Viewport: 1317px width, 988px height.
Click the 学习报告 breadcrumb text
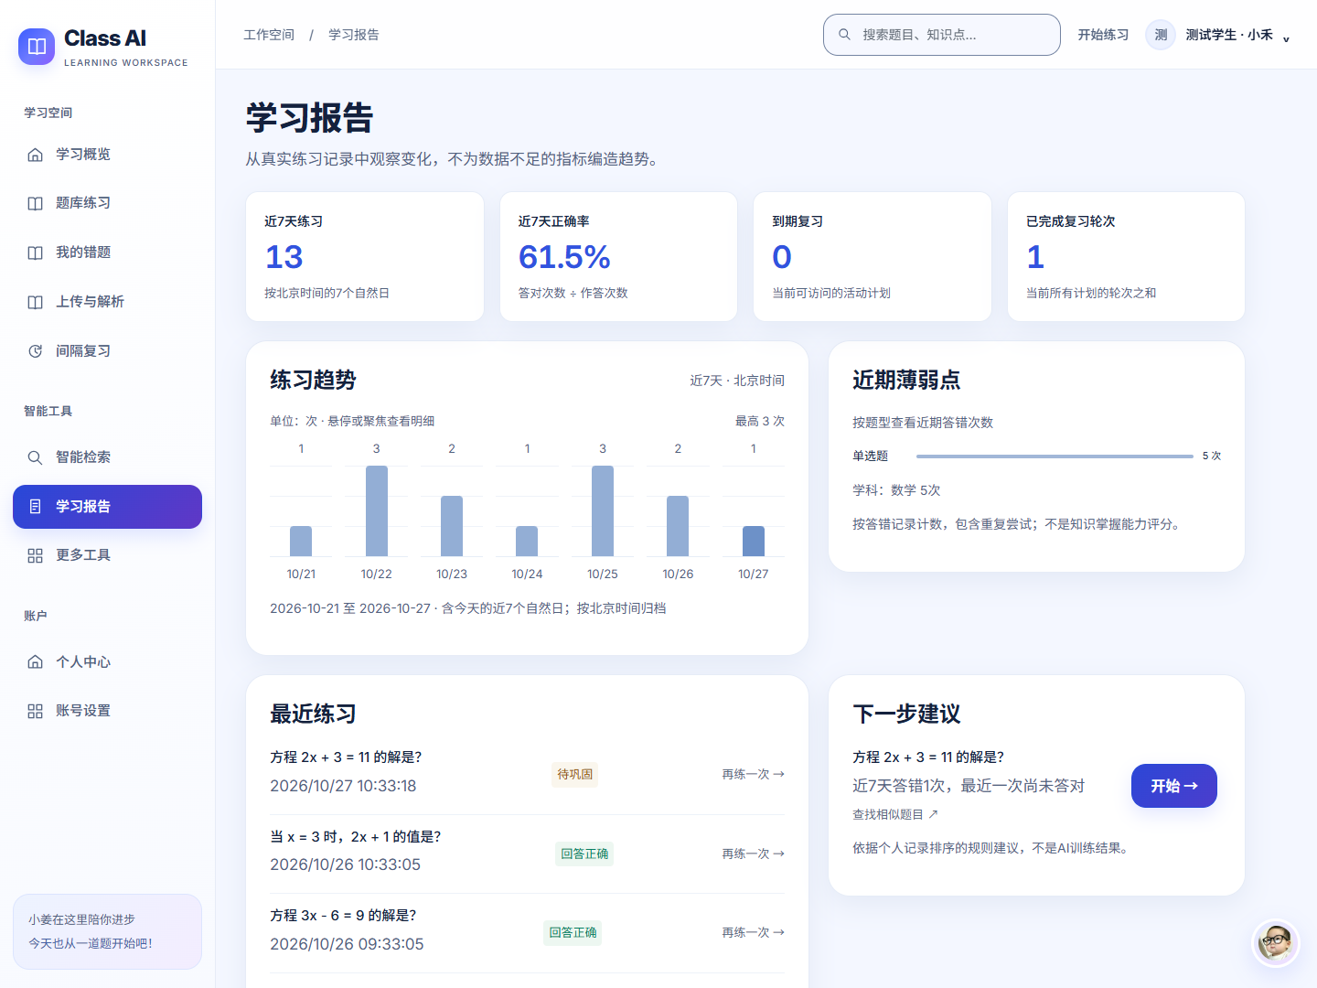tap(354, 35)
